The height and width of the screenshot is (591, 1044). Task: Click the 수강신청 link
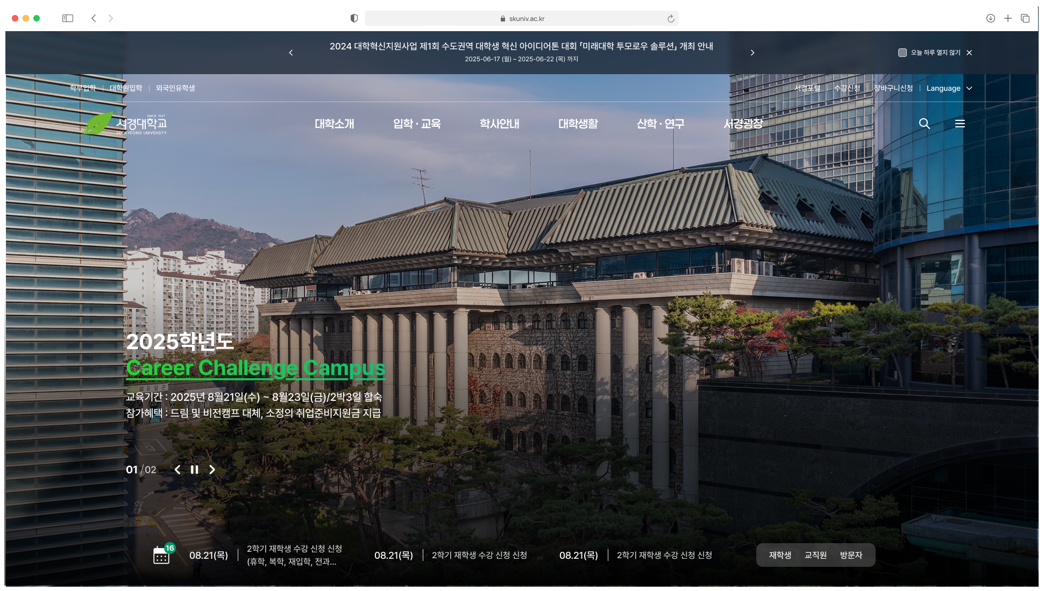pos(847,88)
